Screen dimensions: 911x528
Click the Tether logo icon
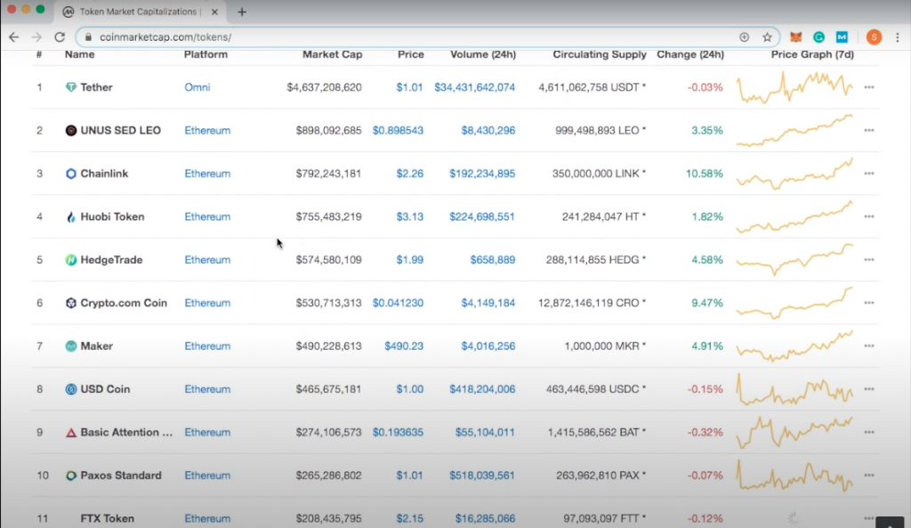71,87
